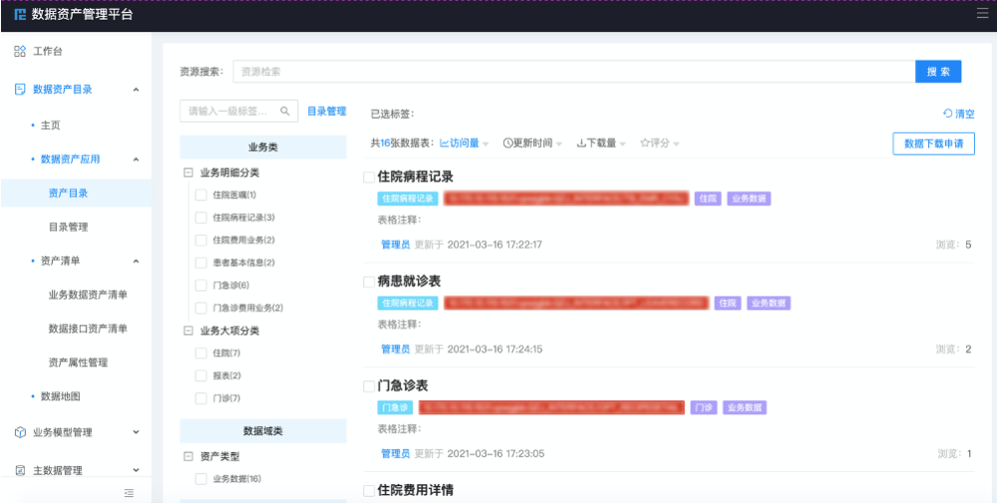Tick the 门急诊(6) filter checkbox
Image resolution: width=997 pixels, height=503 pixels.
pyautogui.click(x=201, y=285)
